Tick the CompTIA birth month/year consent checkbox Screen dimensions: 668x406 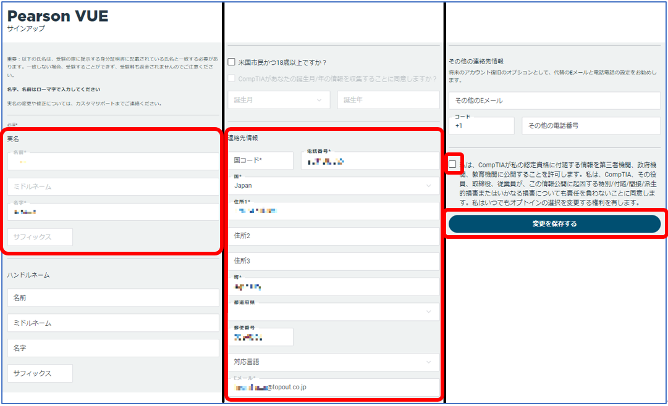(x=231, y=78)
